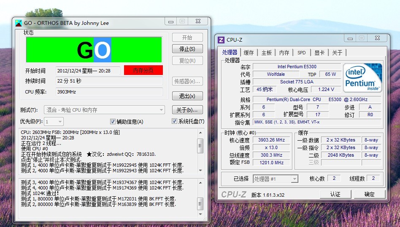Click the 规格 field Pentium(R) Dual-Core CPU
The height and width of the screenshot is (227, 400).
tap(317, 99)
